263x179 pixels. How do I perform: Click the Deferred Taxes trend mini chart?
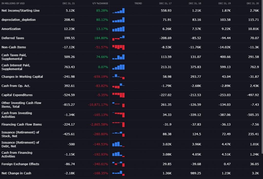pyautogui.click(x=118, y=38)
